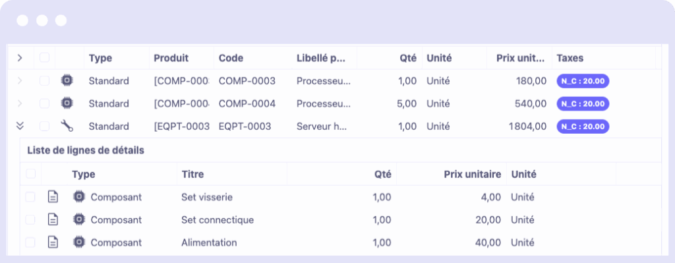Expand the COMP-0004 row details

click(x=19, y=103)
